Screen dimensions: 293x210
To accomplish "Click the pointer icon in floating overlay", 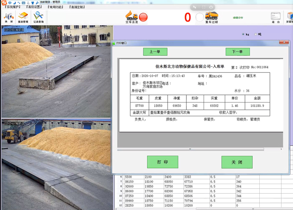I will [194, 7].
